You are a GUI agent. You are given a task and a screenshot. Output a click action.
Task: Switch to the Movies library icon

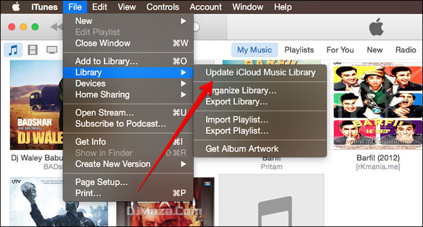[33, 50]
